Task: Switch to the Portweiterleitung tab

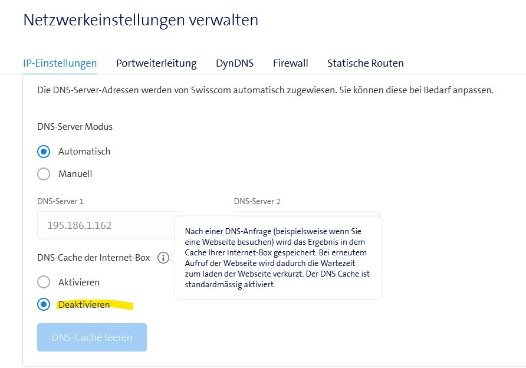Action: click(156, 63)
